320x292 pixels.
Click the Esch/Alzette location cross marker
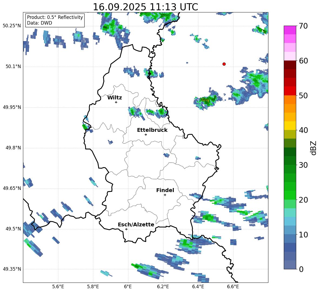[126, 229]
